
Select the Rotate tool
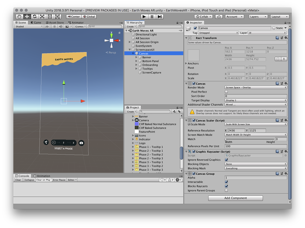pyautogui.click(x=34, y=16)
